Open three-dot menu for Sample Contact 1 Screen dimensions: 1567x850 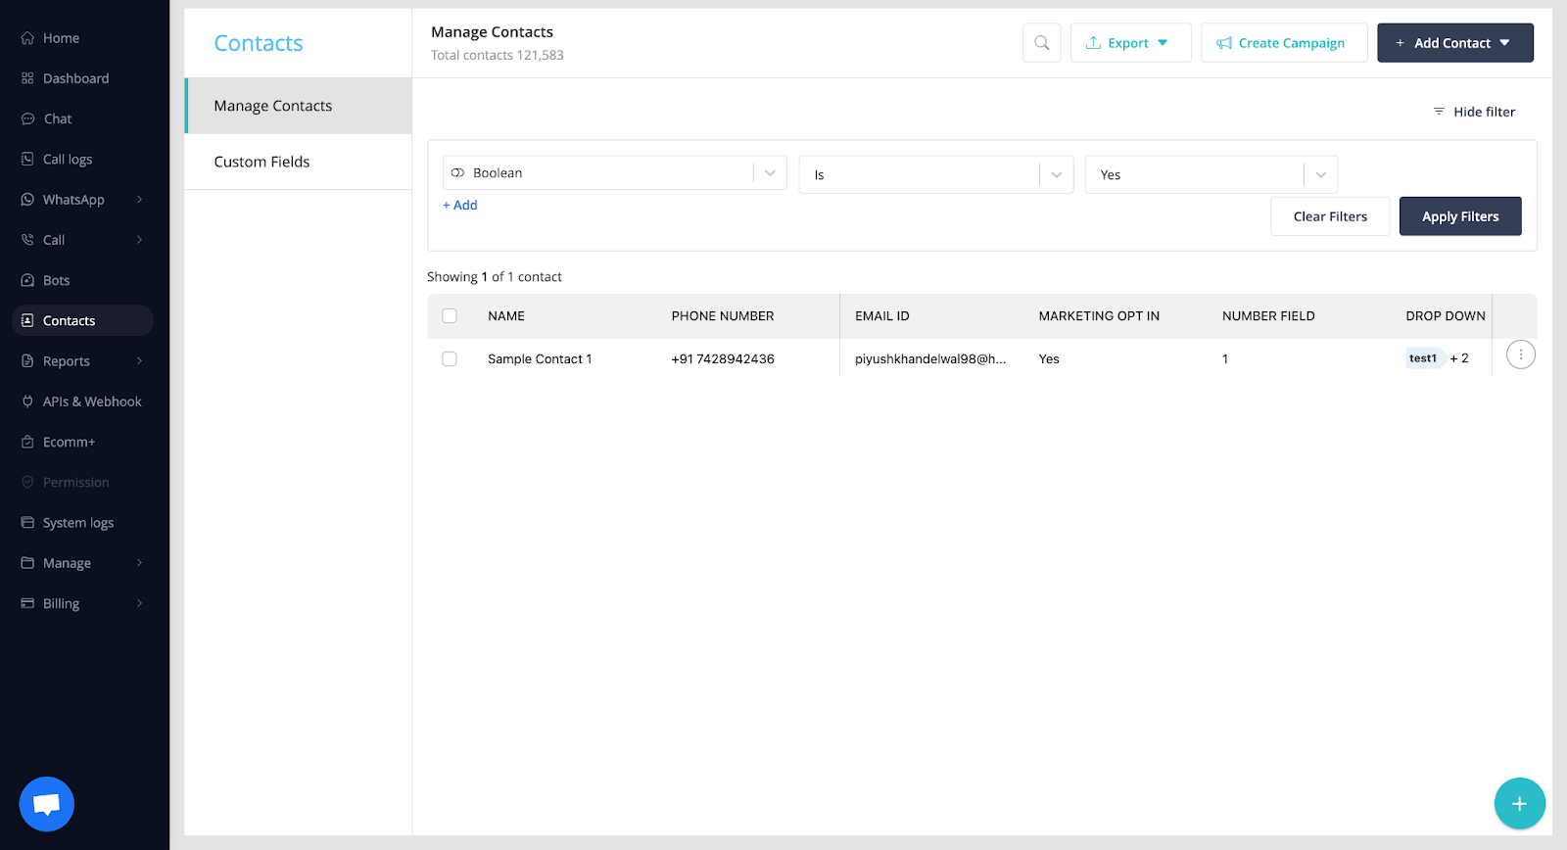[x=1520, y=355]
